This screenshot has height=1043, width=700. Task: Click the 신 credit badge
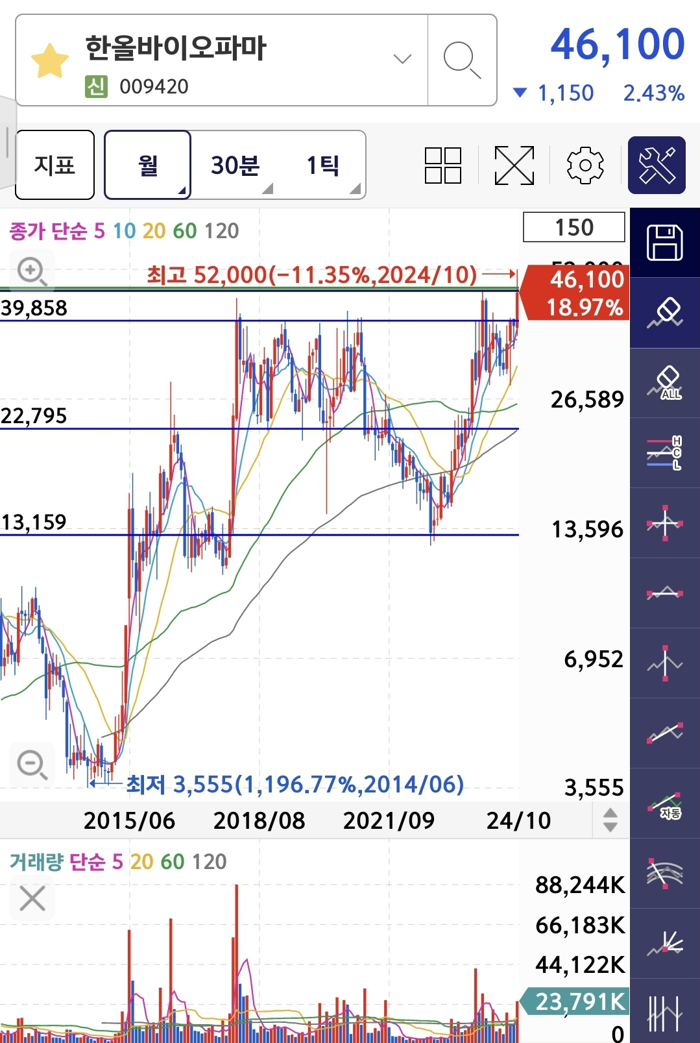[96, 86]
